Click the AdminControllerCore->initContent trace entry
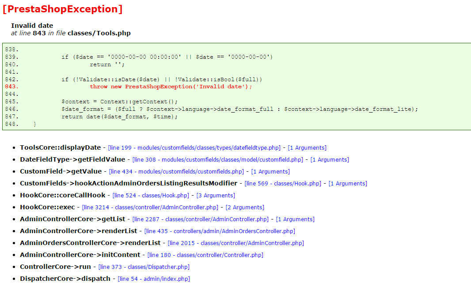This screenshot has height=287, width=471. point(80,255)
